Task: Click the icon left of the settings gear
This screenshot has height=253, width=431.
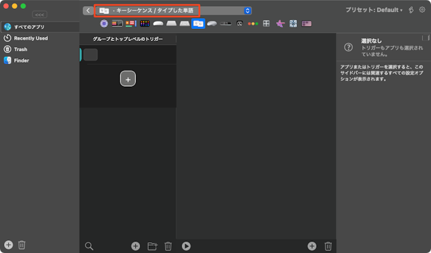Action: [411, 10]
